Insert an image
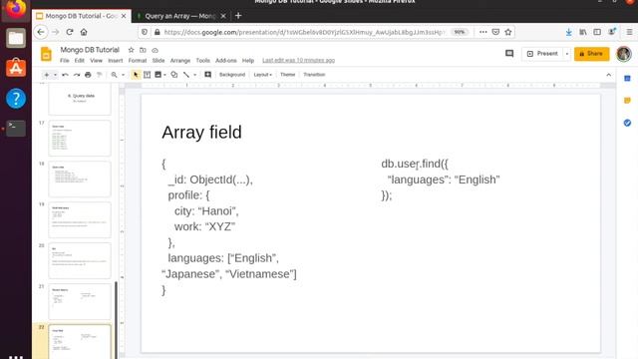The height and width of the screenshot is (359, 638). click(159, 75)
